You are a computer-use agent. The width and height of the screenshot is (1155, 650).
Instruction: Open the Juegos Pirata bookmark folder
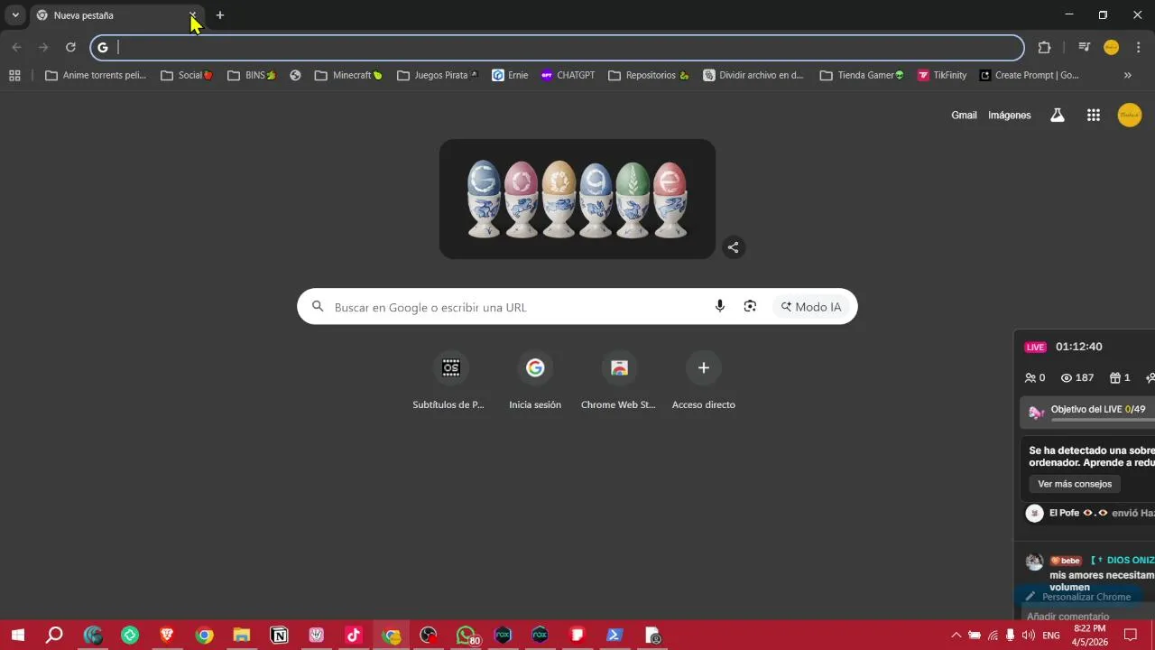(x=439, y=76)
